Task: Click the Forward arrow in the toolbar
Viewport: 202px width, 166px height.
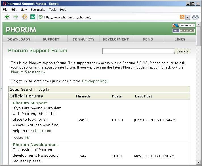Action: [16, 17]
